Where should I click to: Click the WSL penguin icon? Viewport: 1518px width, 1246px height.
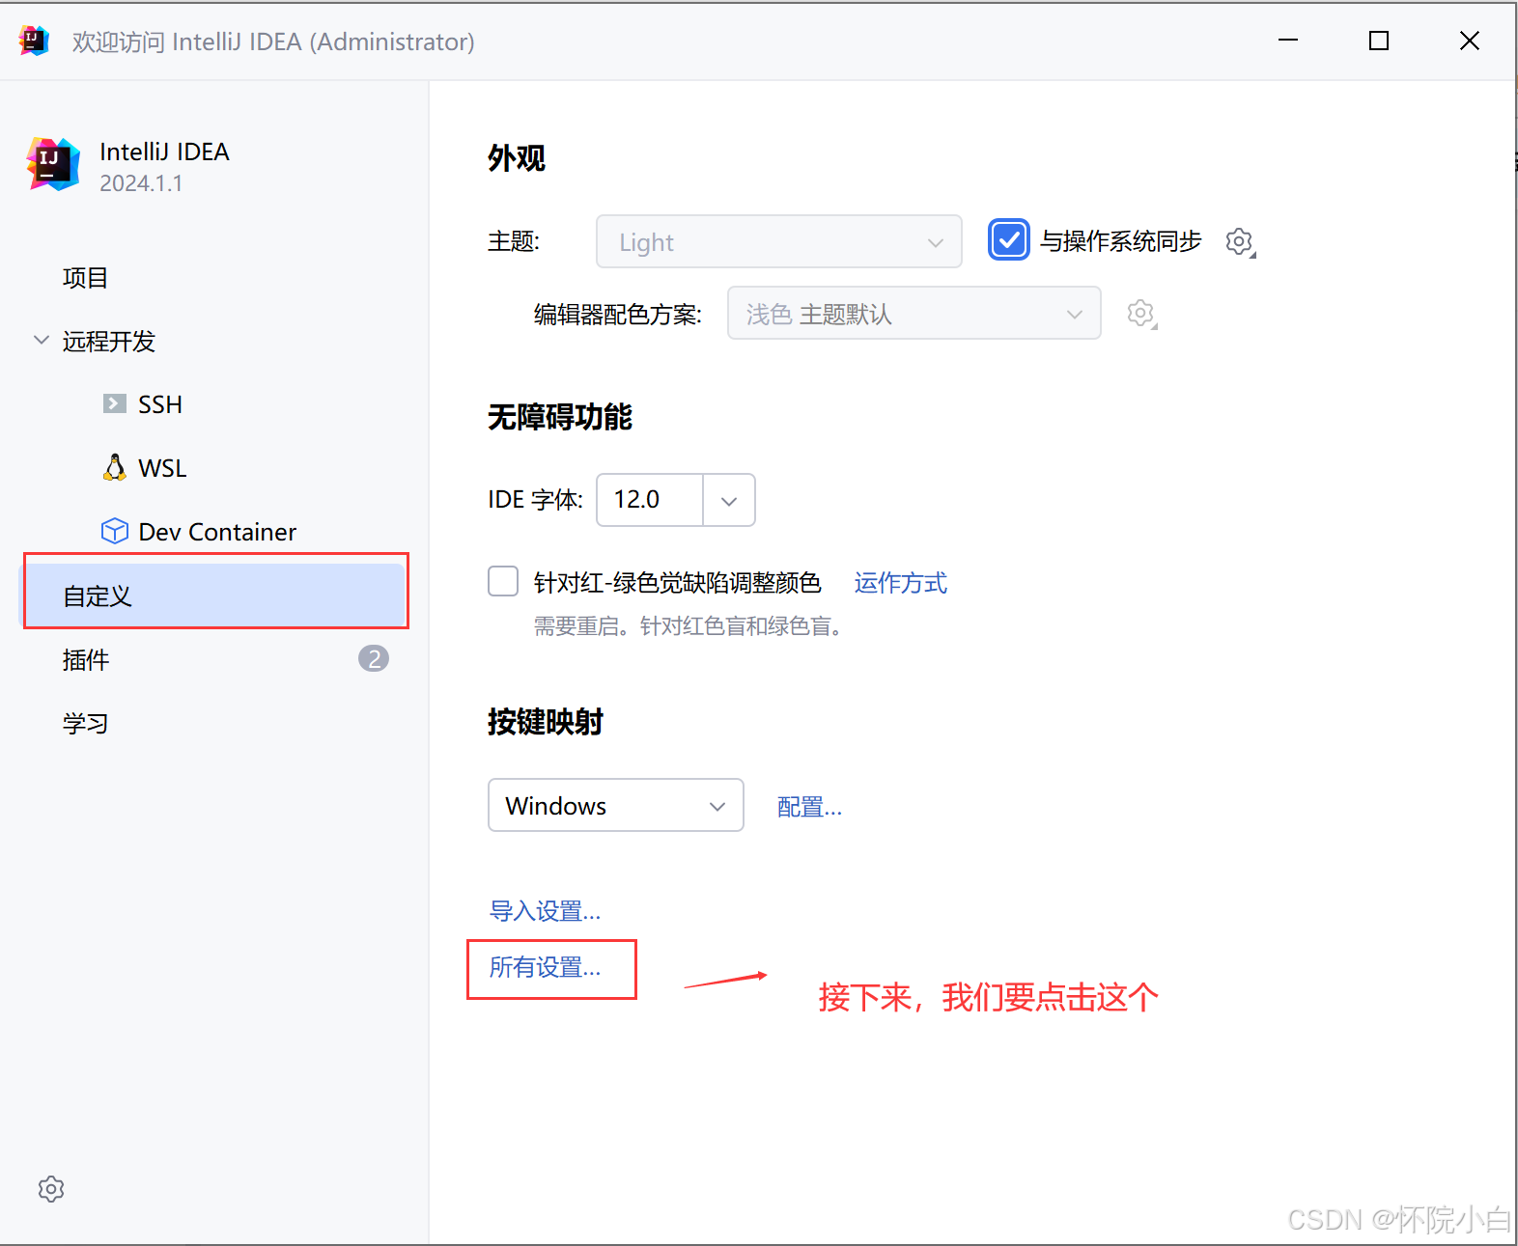pyautogui.click(x=115, y=467)
